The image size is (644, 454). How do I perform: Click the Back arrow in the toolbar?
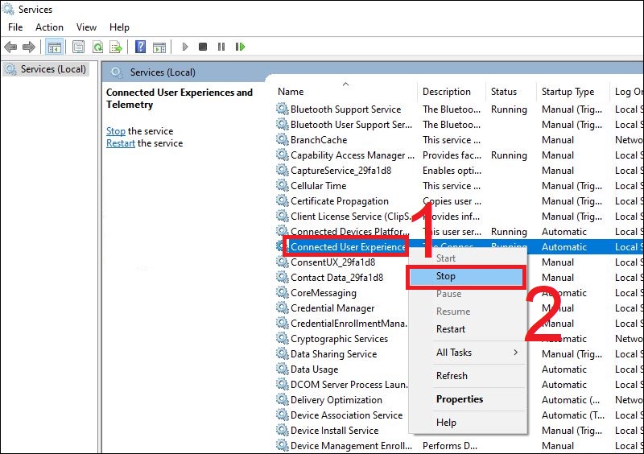(11, 47)
